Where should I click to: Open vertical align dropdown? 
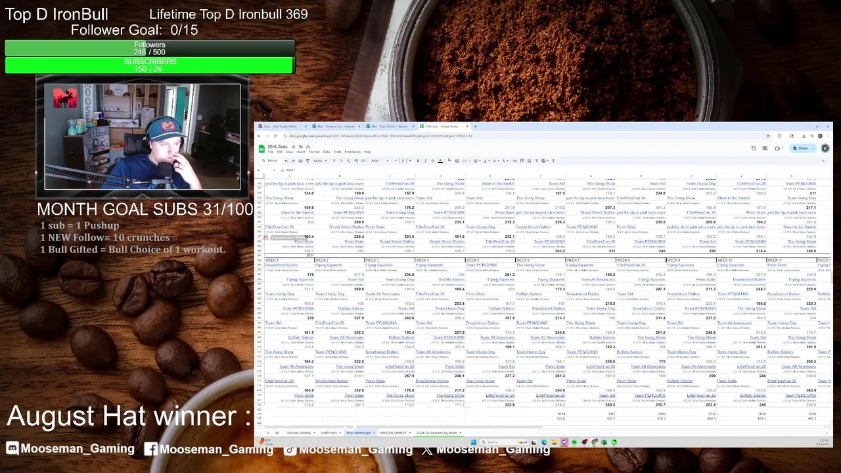click(x=486, y=160)
